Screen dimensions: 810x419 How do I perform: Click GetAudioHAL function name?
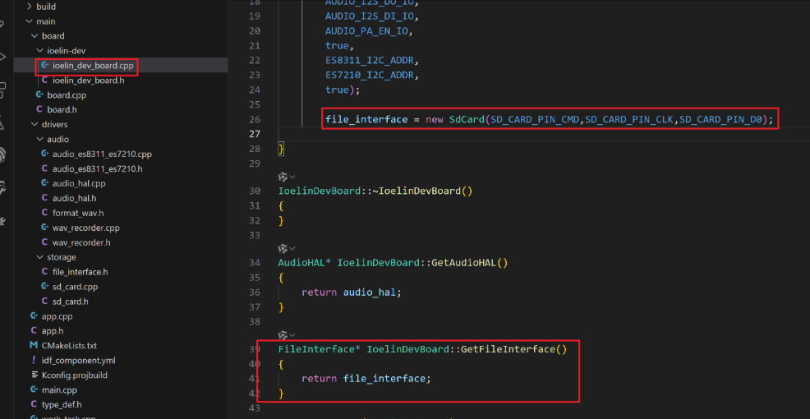coord(463,262)
